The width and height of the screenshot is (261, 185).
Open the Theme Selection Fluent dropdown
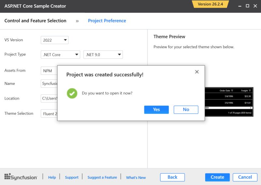coord(49,114)
